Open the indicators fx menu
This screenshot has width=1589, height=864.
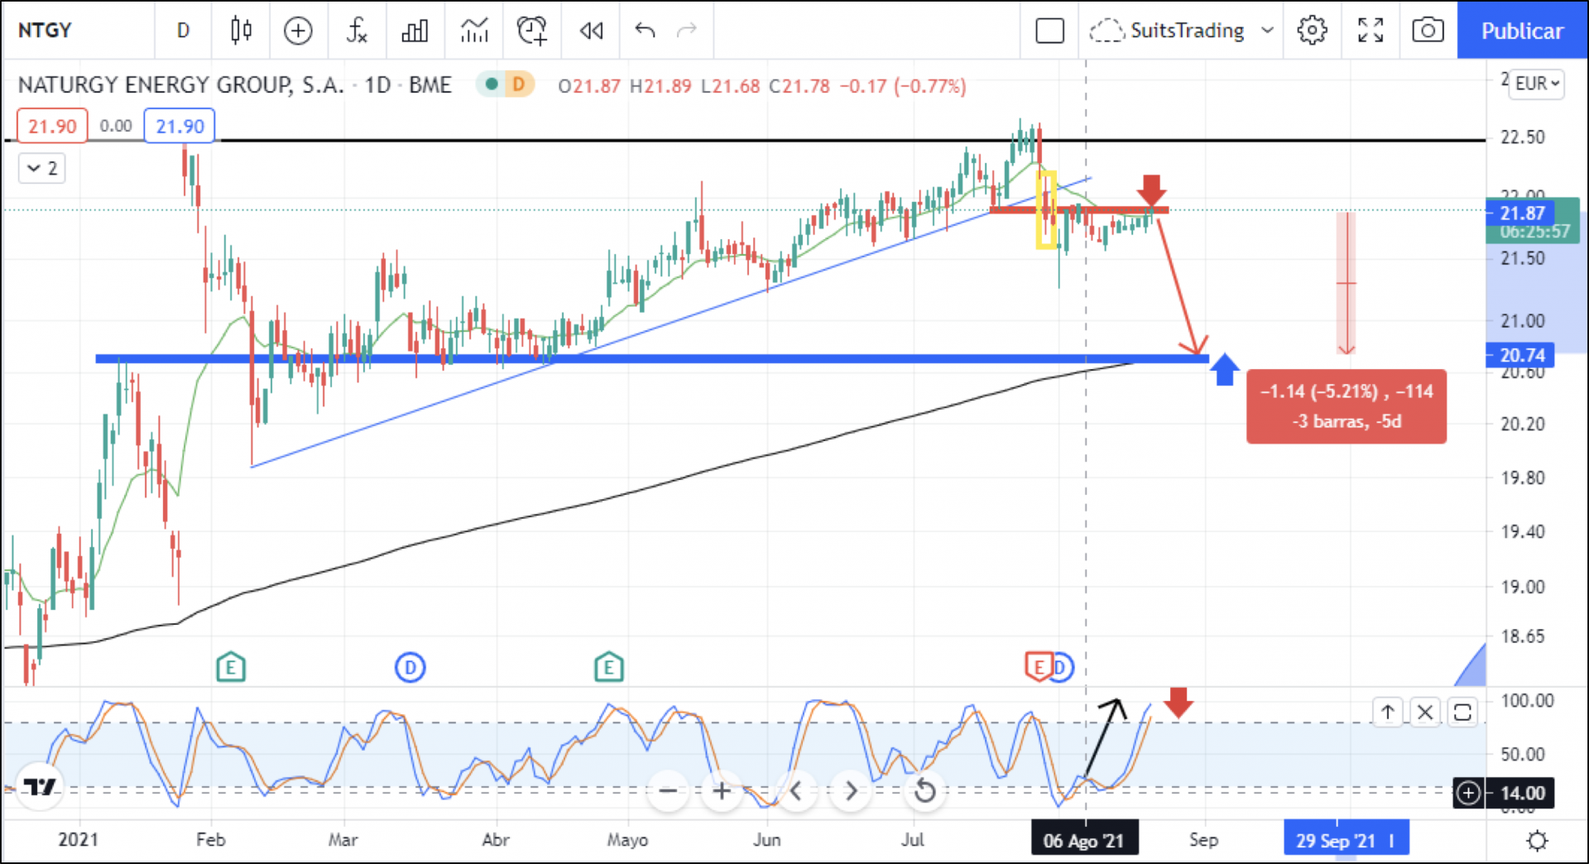coord(357,31)
